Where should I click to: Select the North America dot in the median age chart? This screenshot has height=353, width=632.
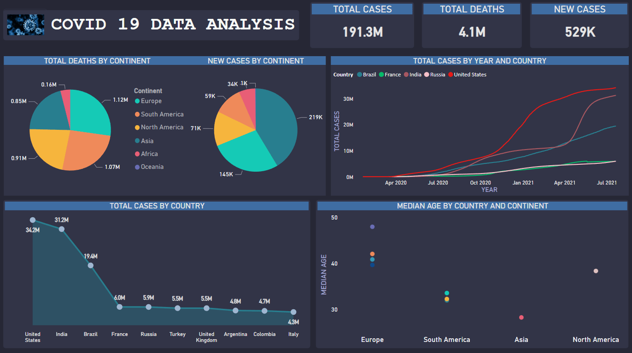(596, 271)
